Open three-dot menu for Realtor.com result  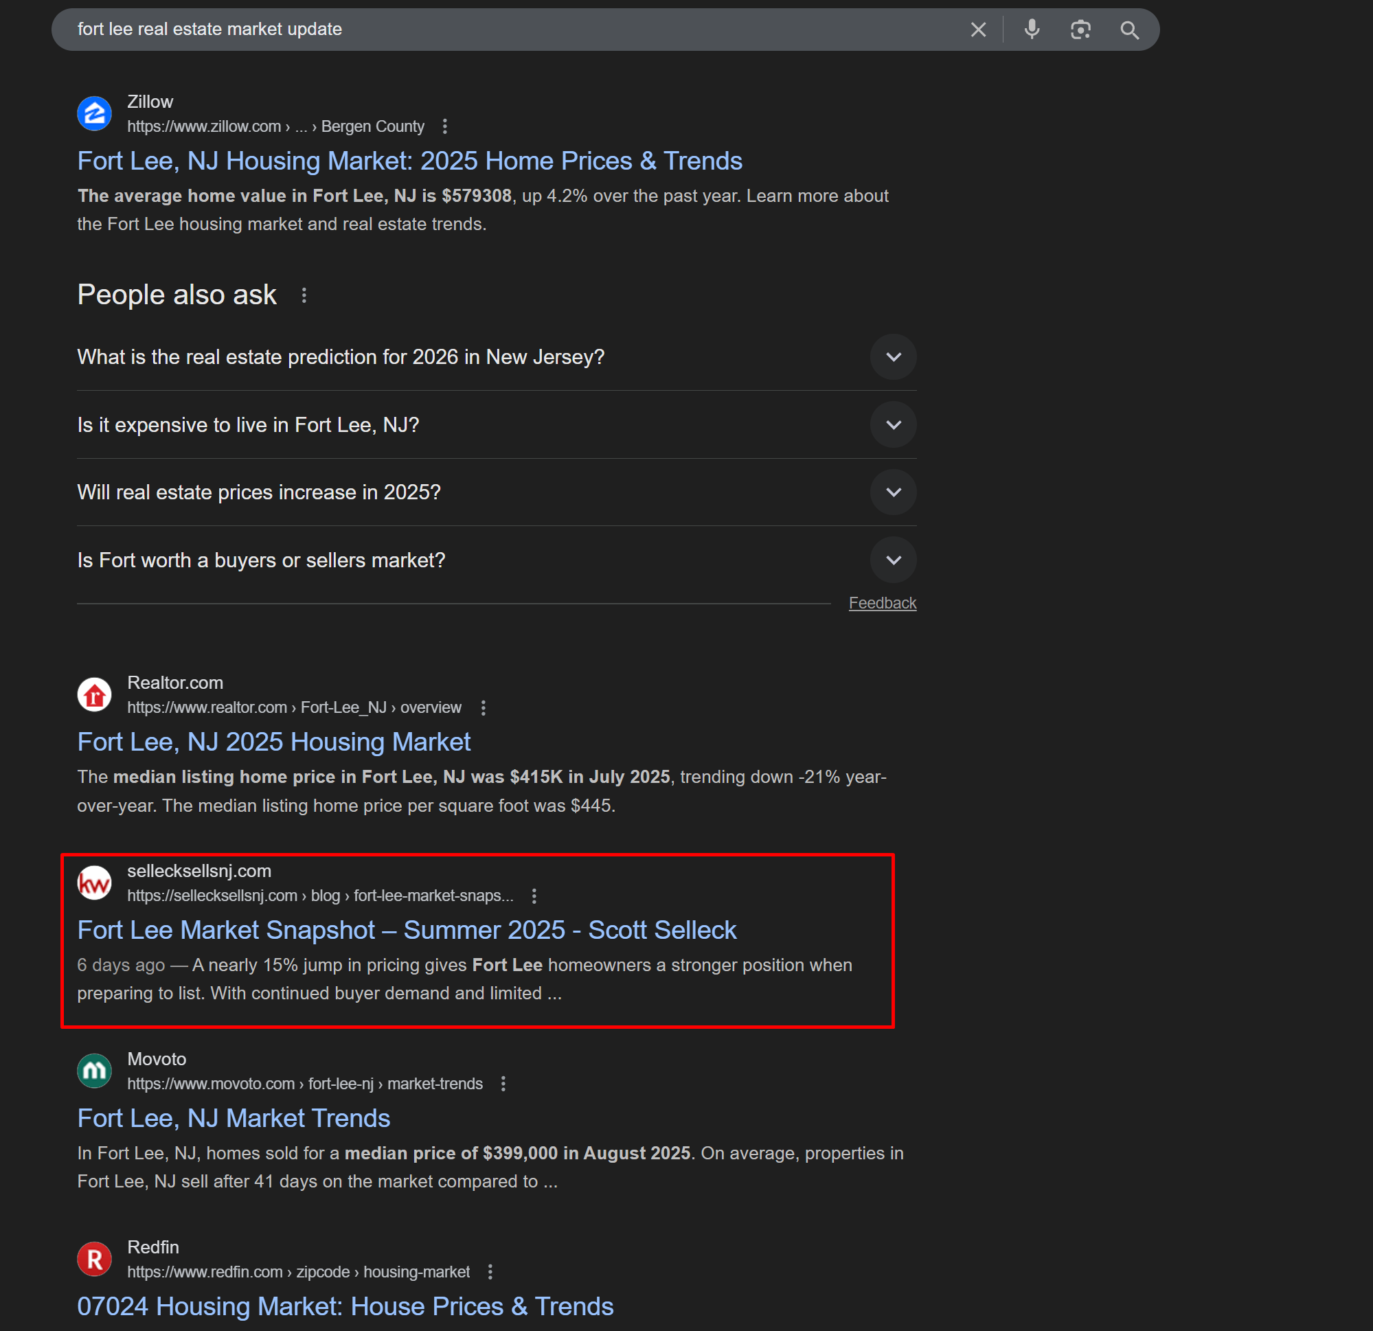click(483, 707)
